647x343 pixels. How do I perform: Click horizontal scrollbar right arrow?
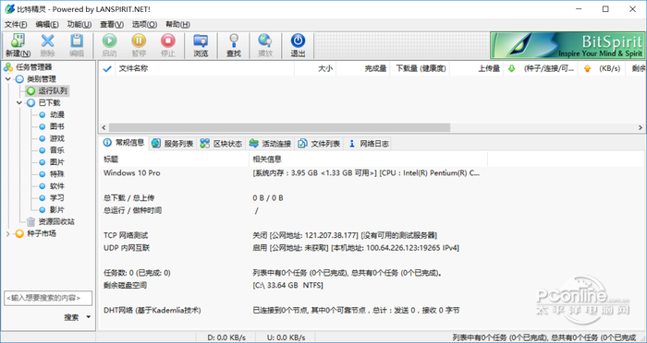(641, 127)
